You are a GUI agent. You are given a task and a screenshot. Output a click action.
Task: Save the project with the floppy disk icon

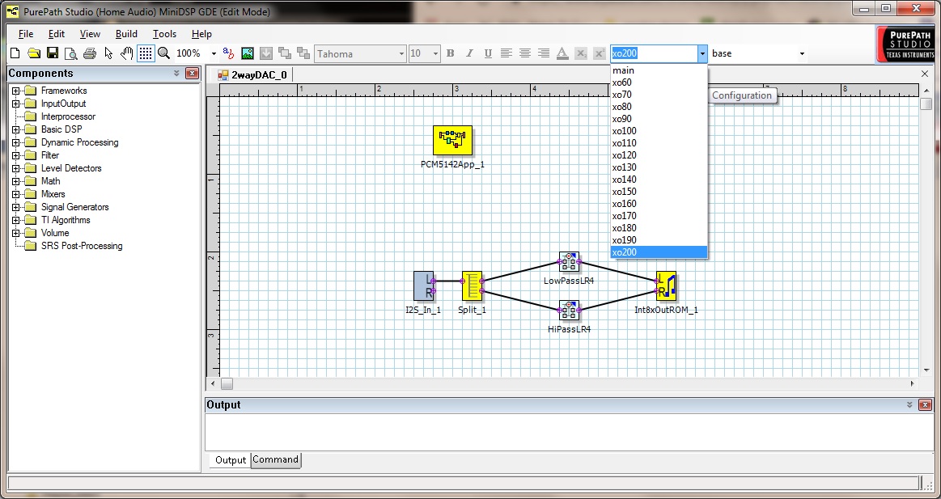53,53
